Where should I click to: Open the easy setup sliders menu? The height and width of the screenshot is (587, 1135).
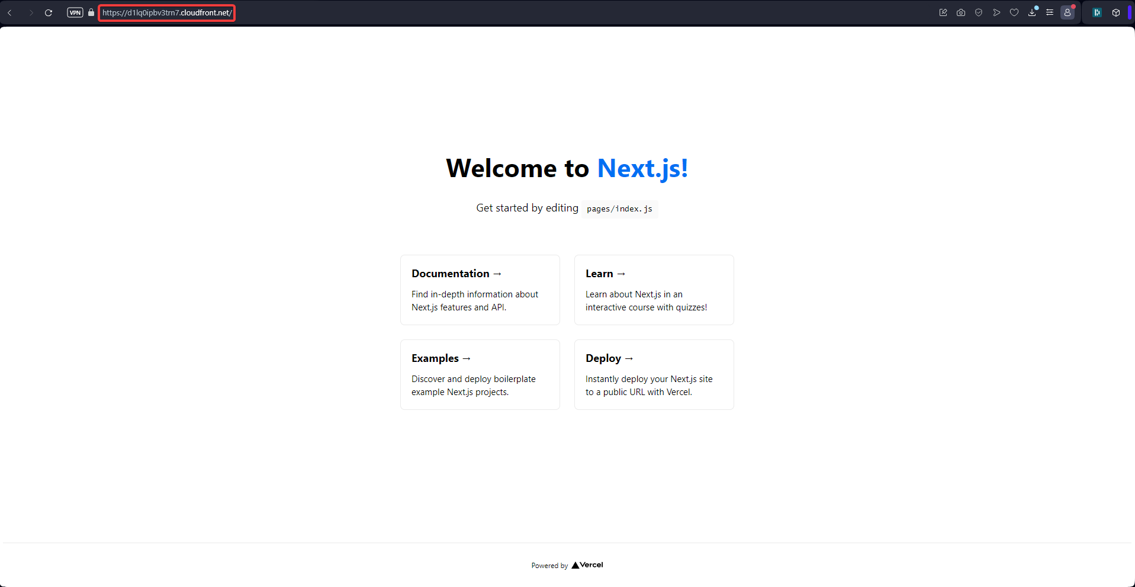(x=1050, y=12)
